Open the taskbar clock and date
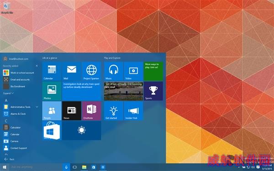This screenshot has height=171, width=274. point(267,167)
